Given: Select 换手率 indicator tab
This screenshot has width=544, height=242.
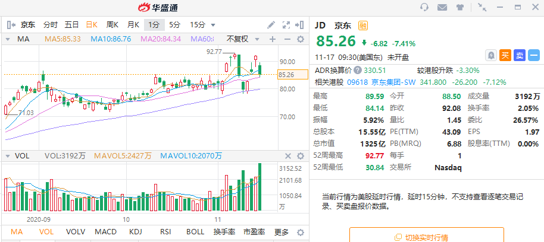Looking at the screenshot, I should 224,232.
